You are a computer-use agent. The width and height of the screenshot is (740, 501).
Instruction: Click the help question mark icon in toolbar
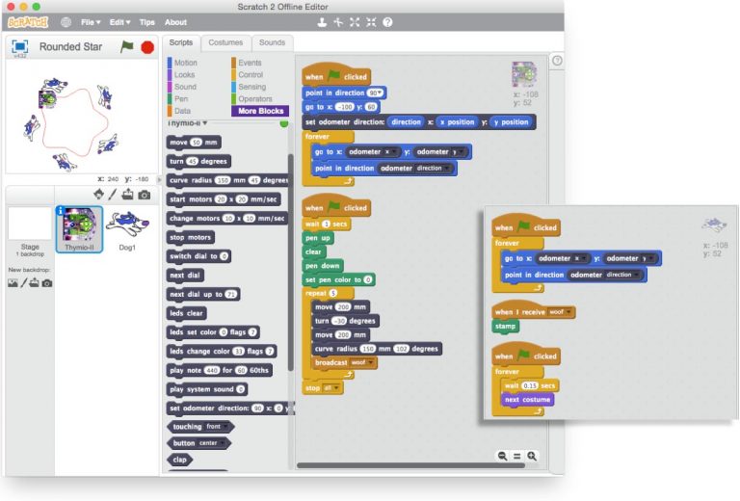pyautogui.click(x=386, y=21)
